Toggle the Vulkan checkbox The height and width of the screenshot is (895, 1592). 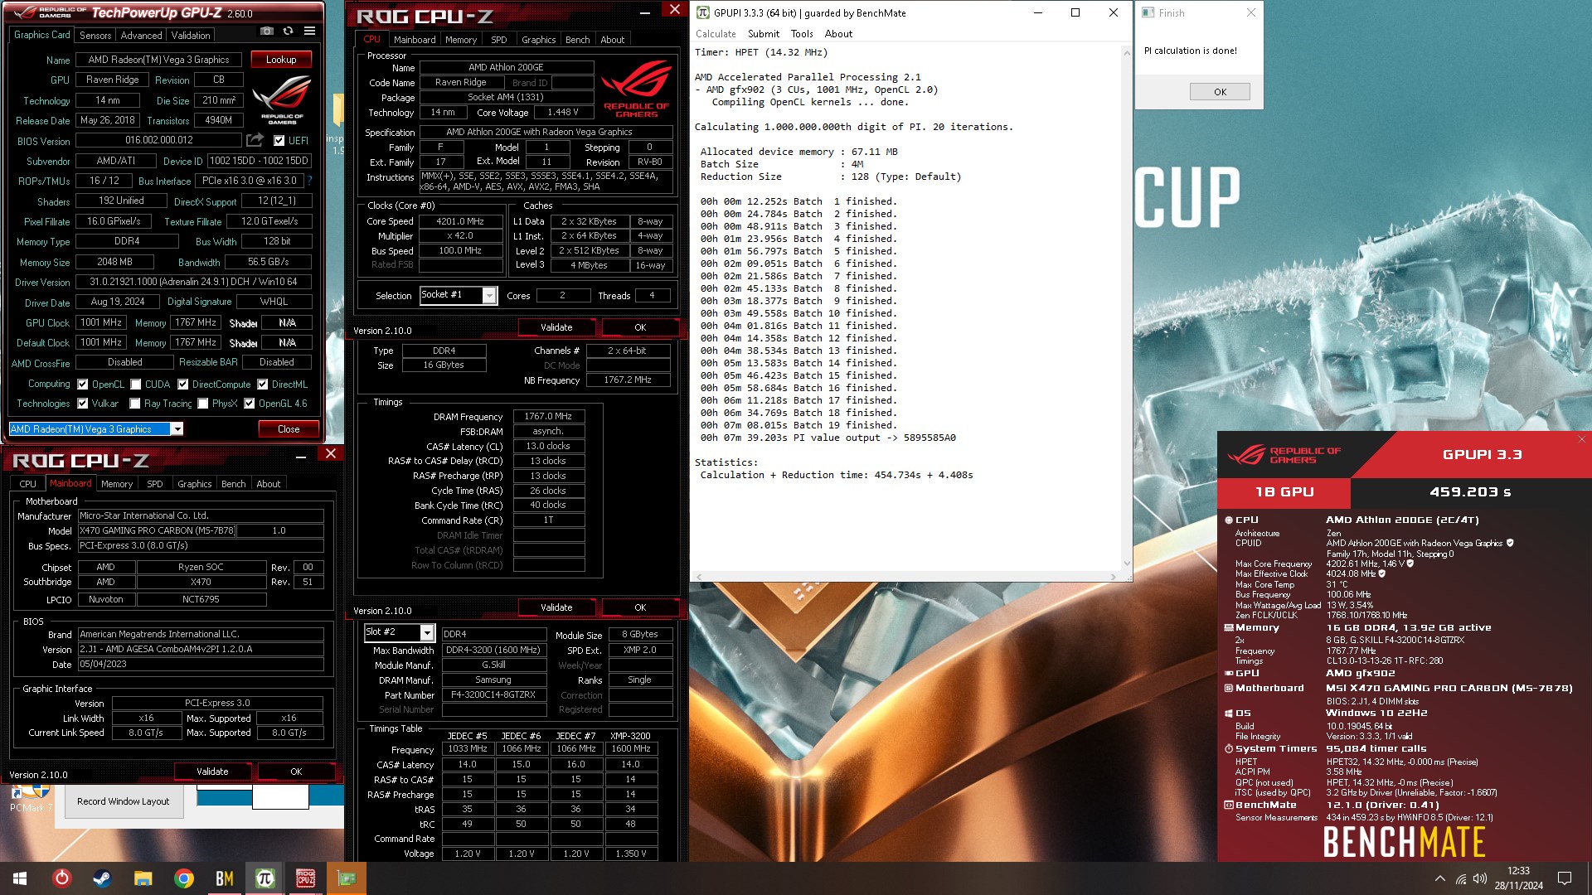(x=82, y=404)
